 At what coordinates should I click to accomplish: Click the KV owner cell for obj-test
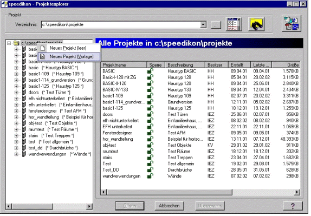click(x=210, y=145)
